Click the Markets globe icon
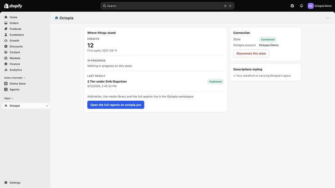The image size is (335, 188). 6,58
